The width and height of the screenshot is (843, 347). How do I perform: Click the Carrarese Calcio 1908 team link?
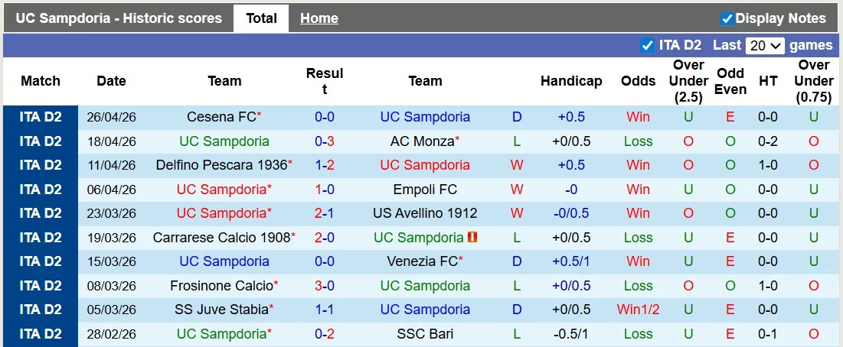click(x=221, y=238)
